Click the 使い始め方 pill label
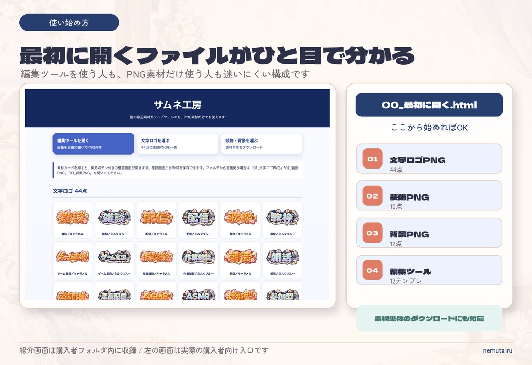The image size is (532, 365). 69,23
